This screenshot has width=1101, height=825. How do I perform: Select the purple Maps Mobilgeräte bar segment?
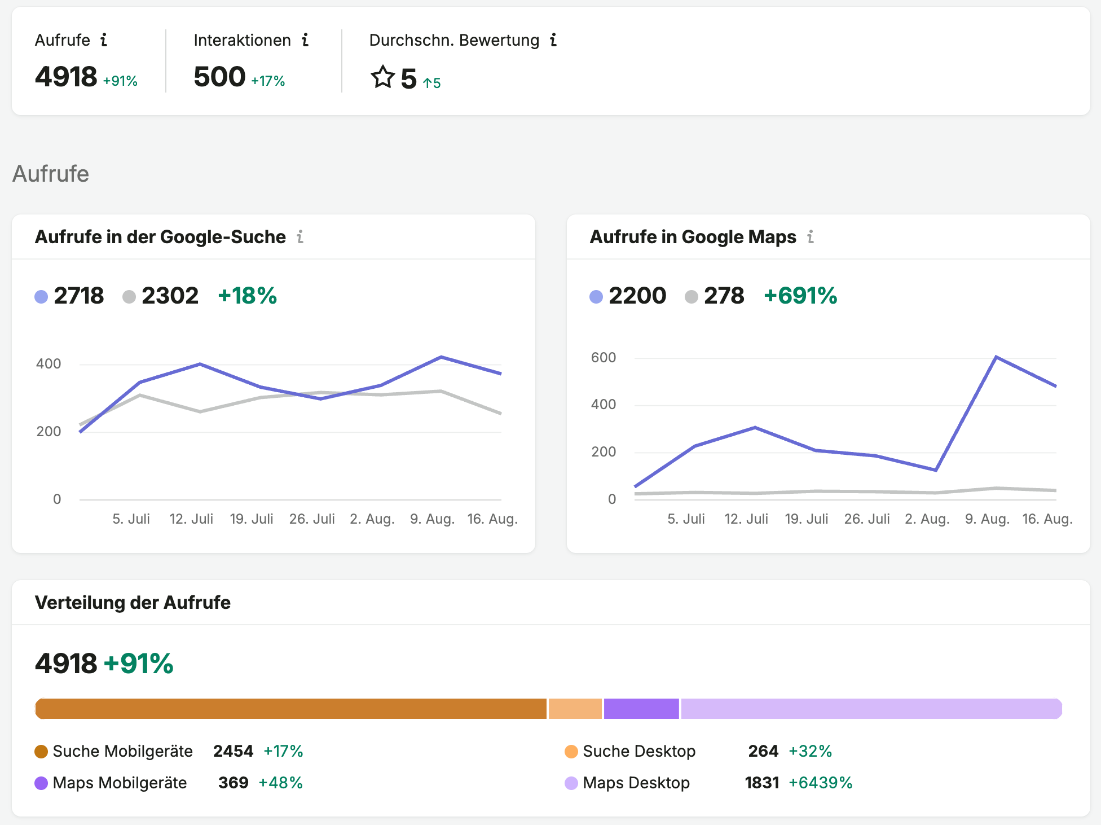click(x=641, y=709)
